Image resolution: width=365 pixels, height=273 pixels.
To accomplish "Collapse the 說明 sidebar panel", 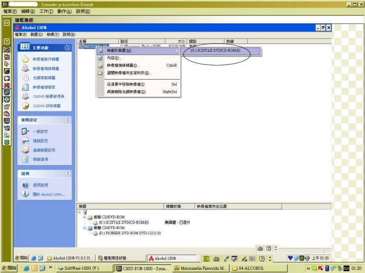I will [68, 173].
